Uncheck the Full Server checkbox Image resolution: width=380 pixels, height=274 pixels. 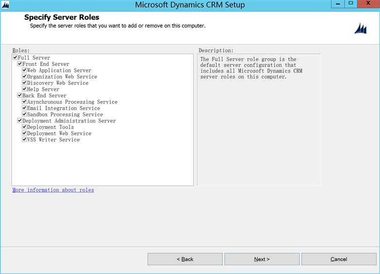click(x=15, y=57)
